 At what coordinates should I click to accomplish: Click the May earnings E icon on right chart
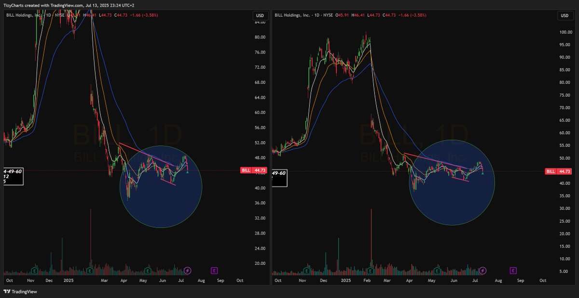(x=437, y=271)
